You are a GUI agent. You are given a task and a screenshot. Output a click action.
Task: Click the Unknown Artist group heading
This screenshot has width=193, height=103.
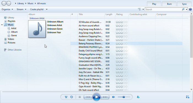(37, 18)
